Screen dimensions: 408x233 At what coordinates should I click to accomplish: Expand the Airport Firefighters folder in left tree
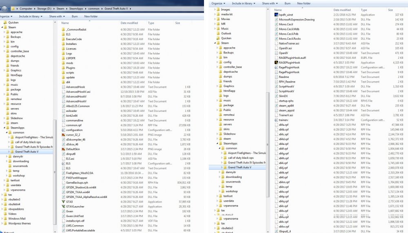(9, 137)
